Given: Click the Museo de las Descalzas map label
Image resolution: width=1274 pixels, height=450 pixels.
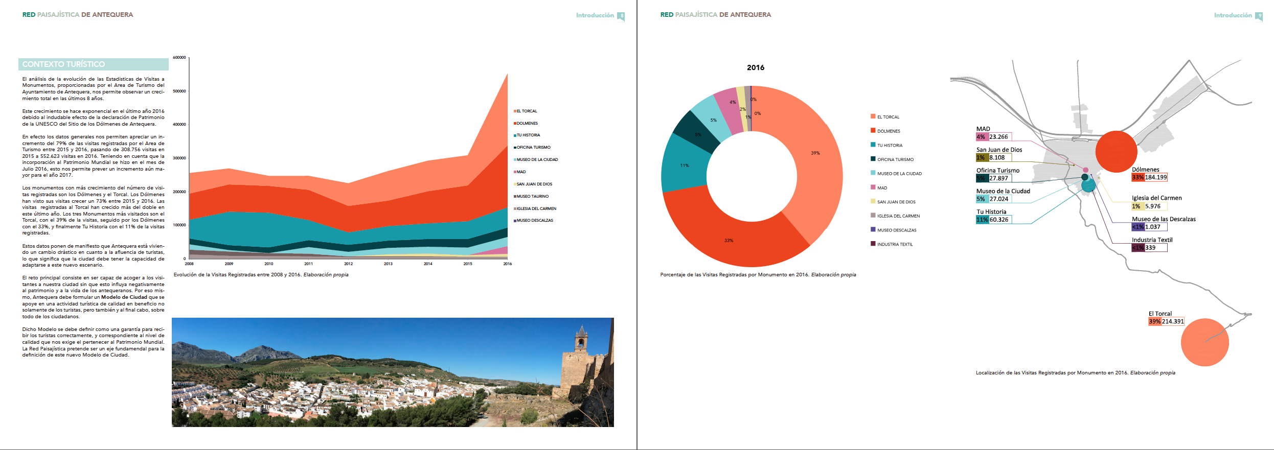Looking at the screenshot, I should click(x=1164, y=219).
